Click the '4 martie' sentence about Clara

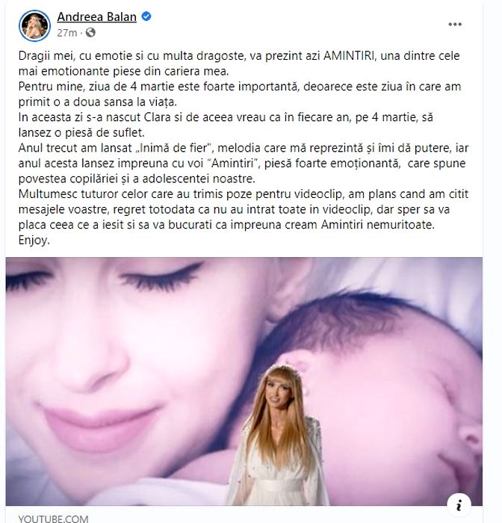pyautogui.click(x=226, y=125)
